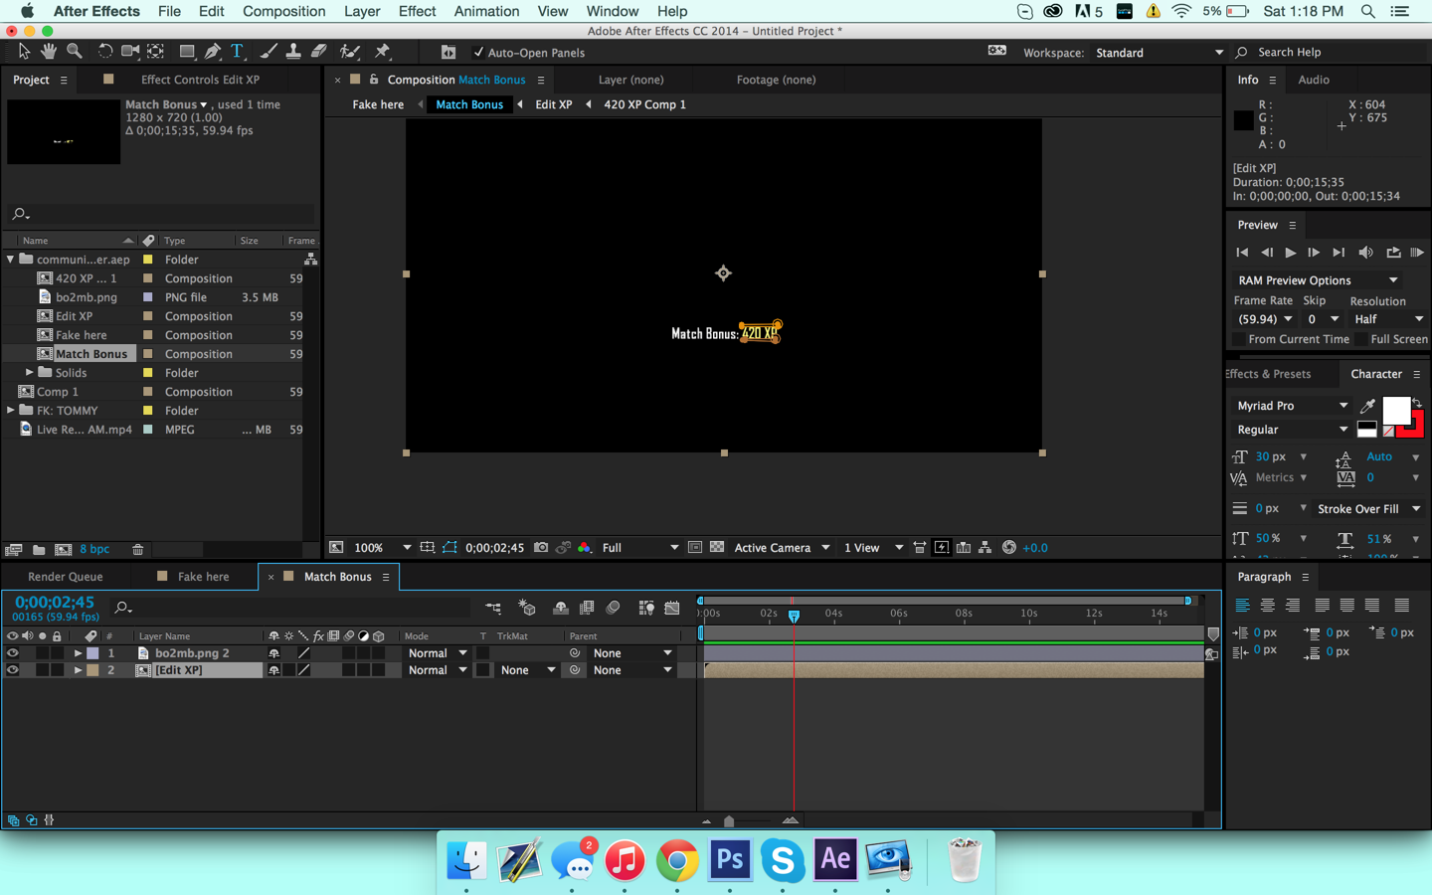Click the white fill color swatch
Image resolution: width=1432 pixels, height=895 pixels.
point(1395,410)
